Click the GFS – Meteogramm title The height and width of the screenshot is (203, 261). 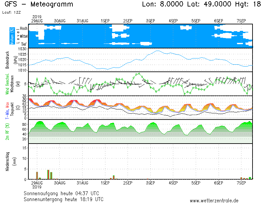click(39, 5)
